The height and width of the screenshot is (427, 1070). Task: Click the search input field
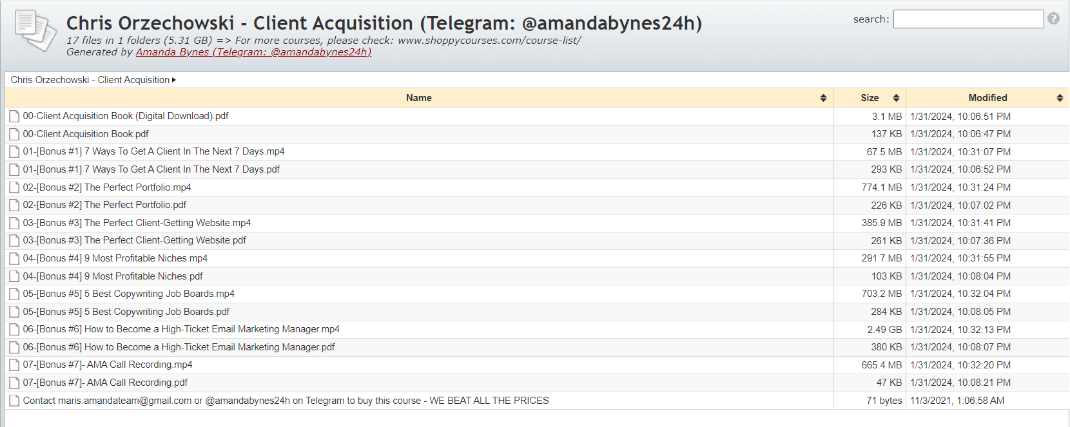pos(968,19)
